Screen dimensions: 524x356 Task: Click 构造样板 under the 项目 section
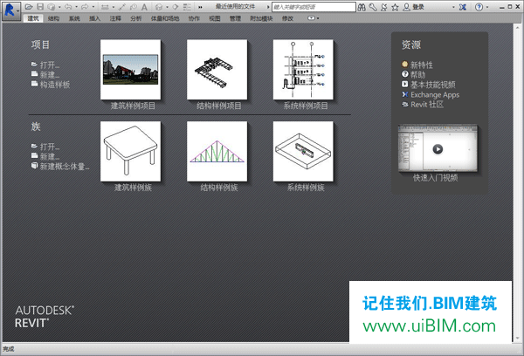[54, 85]
